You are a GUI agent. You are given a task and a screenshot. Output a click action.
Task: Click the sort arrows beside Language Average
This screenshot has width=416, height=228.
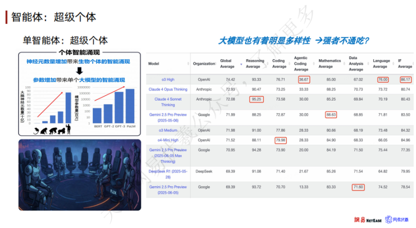click(x=394, y=64)
